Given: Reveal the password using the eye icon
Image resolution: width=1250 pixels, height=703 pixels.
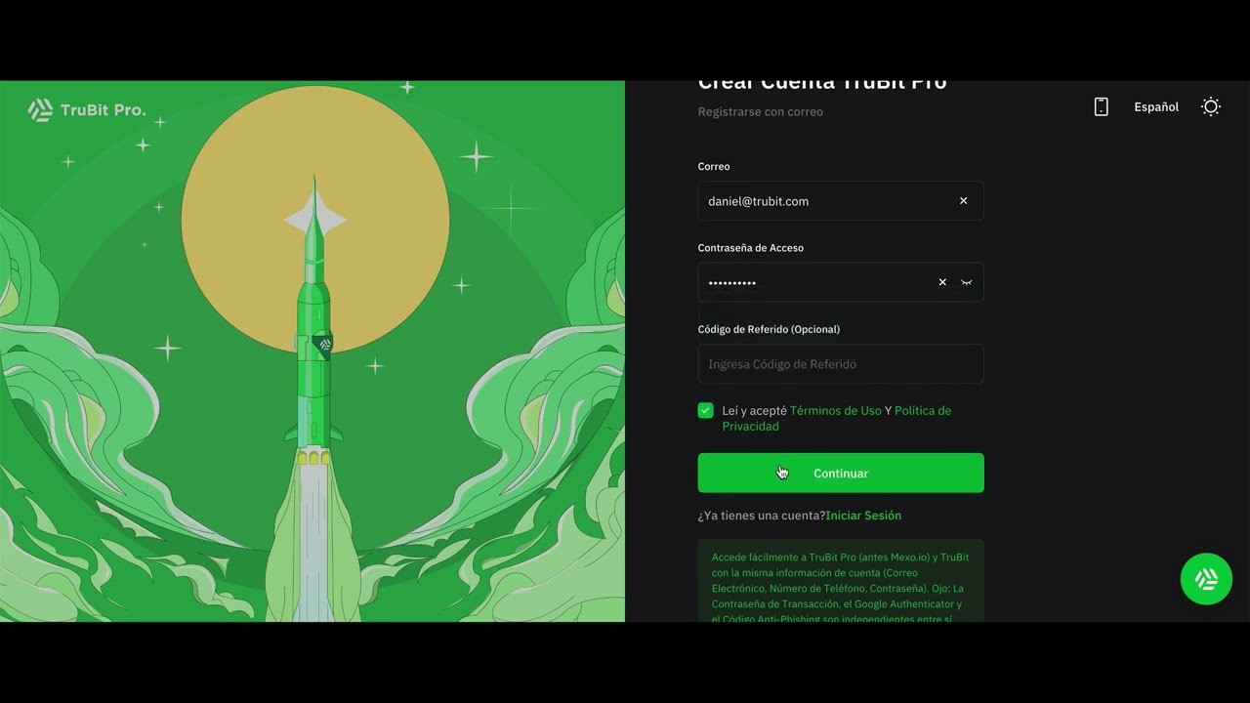Looking at the screenshot, I should tap(967, 282).
